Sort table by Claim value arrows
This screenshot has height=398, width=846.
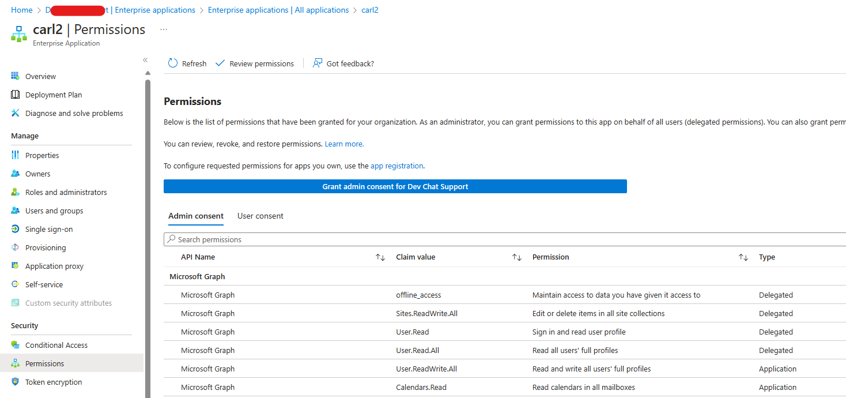pos(517,257)
